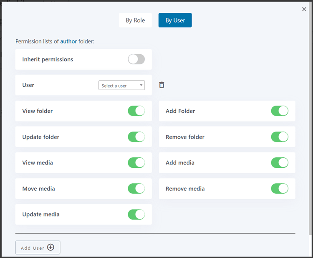Click the plus icon in Add User

50,248
